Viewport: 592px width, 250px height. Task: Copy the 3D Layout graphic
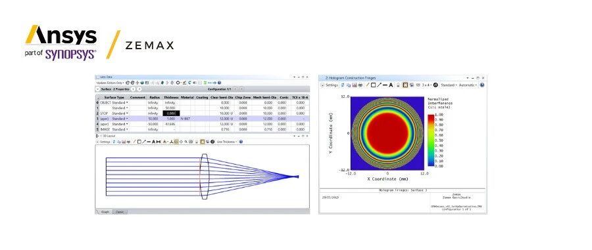[119, 142]
